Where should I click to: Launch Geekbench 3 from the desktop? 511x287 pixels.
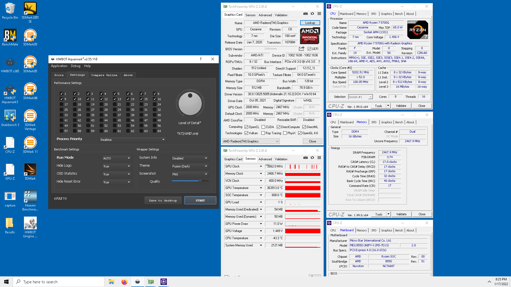tap(10, 118)
